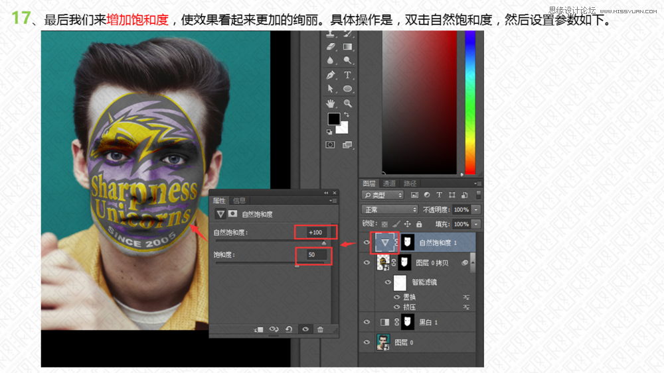The image size is (664, 373).
Task: Select the Ellipse shape tool
Action: [x=347, y=89]
